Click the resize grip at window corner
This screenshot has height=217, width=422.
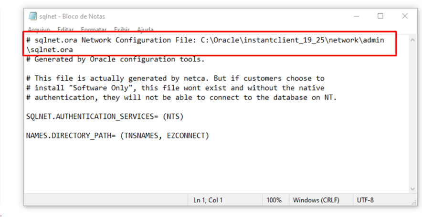(x=413, y=202)
